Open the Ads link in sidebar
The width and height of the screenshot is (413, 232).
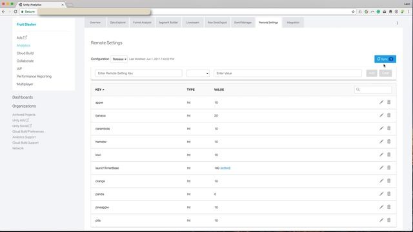pos(21,37)
